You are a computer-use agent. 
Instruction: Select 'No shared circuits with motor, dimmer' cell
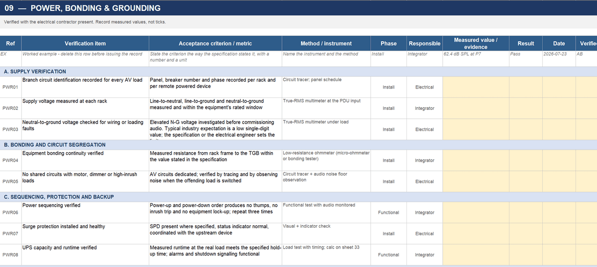85,181
